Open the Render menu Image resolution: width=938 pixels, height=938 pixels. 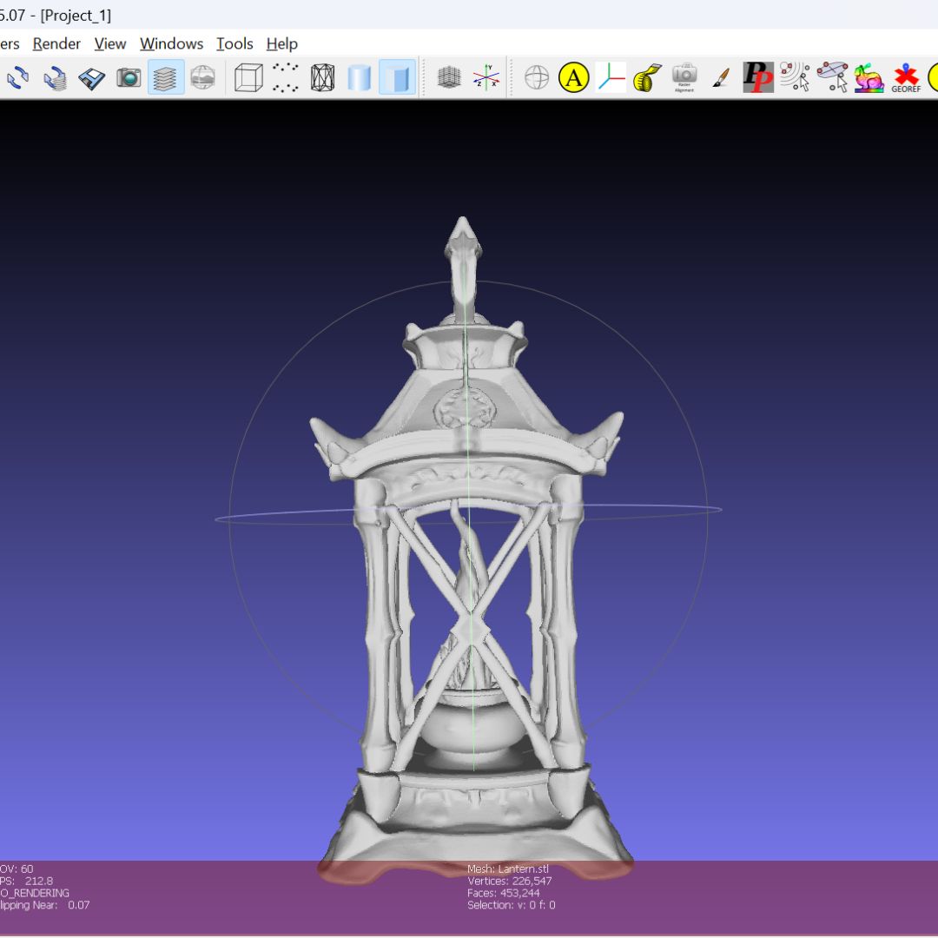pyautogui.click(x=56, y=43)
